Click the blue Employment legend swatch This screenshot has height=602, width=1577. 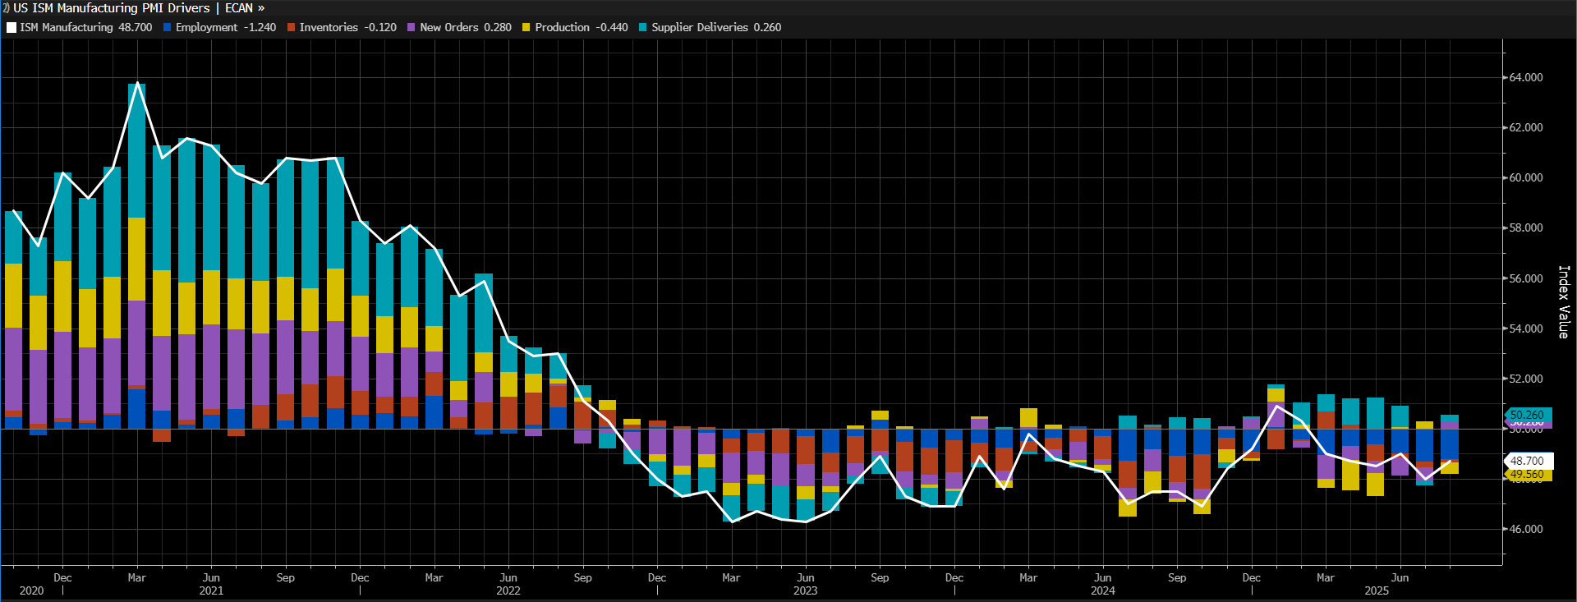click(x=168, y=27)
